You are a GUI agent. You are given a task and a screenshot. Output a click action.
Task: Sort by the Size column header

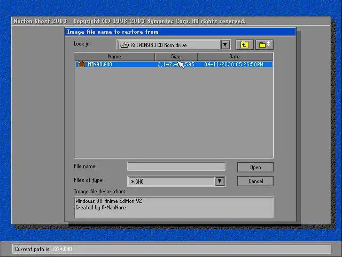pyautogui.click(x=176, y=57)
